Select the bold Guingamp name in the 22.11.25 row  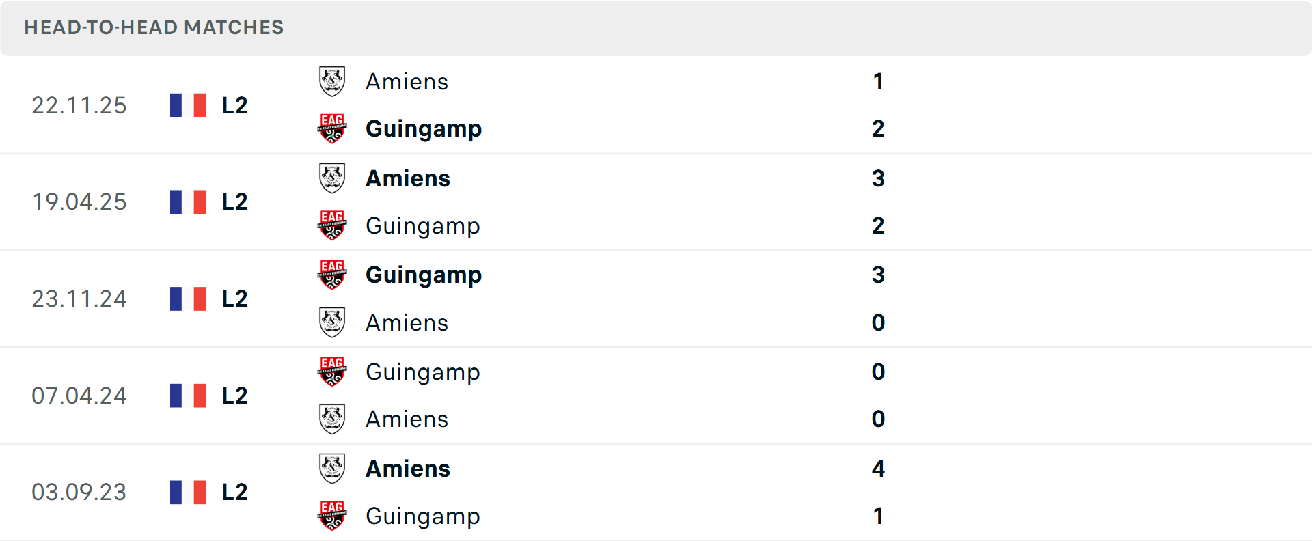point(424,128)
